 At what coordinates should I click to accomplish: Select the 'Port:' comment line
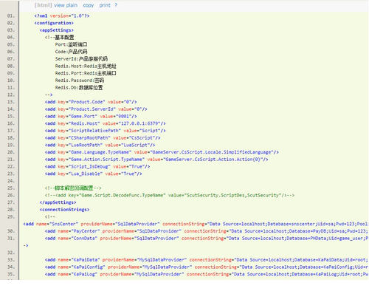(71, 44)
